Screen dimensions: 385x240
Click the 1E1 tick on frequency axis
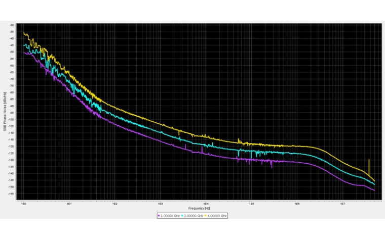(x=69, y=205)
